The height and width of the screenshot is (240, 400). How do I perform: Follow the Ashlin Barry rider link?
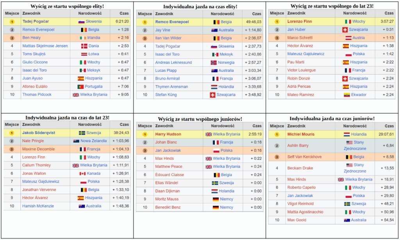298,145
